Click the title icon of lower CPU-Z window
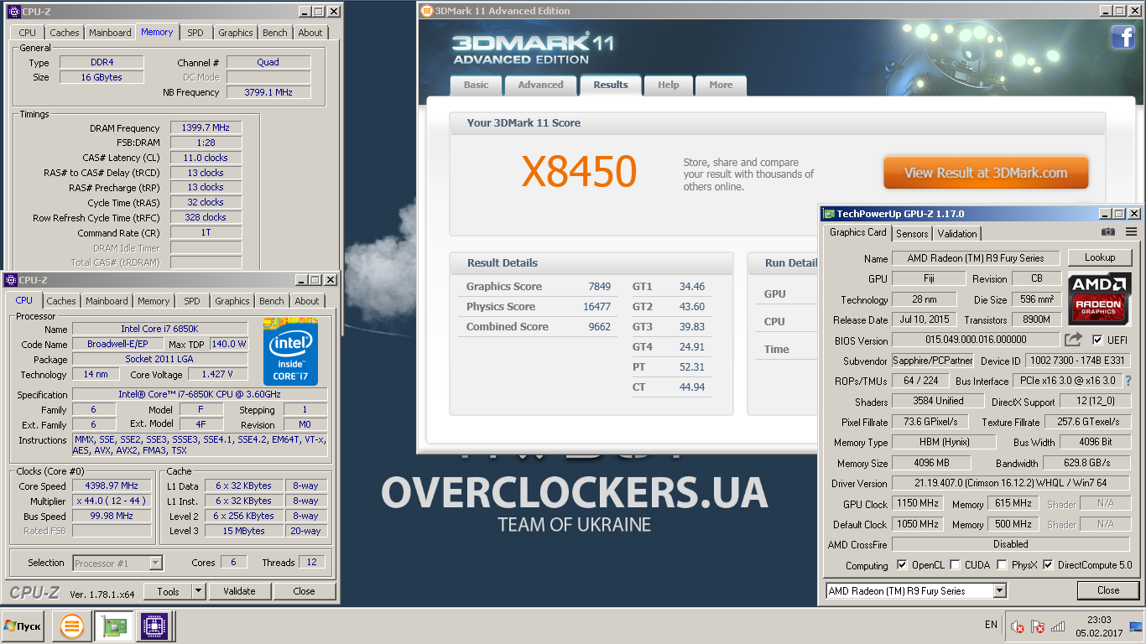The height and width of the screenshot is (644, 1146). pos(11,280)
